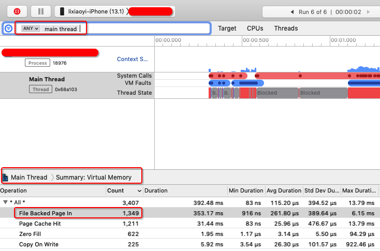Image resolution: width=380 pixels, height=251 pixels.
Task: Click the iPhone device icon
Action: coord(62,11)
